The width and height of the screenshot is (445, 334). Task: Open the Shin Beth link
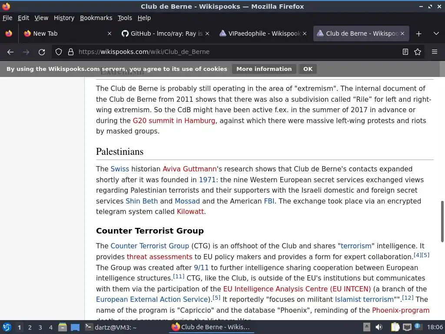coord(142,201)
